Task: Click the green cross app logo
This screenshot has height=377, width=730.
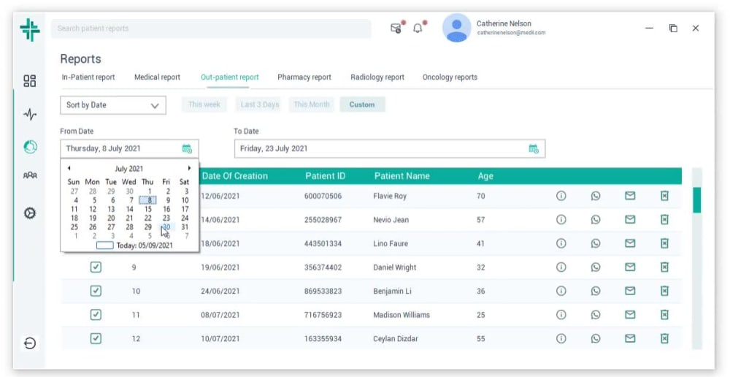Action: coord(30,29)
